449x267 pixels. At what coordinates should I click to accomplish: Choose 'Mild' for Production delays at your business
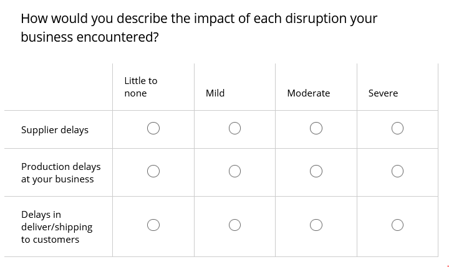coord(234,171)
